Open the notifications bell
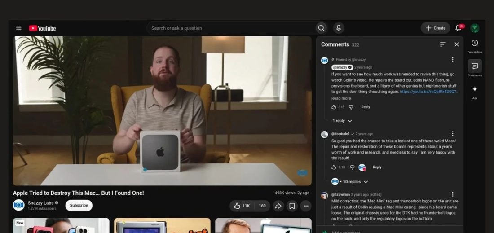Viewport: 494px width, 233px height. pos(459,28)
